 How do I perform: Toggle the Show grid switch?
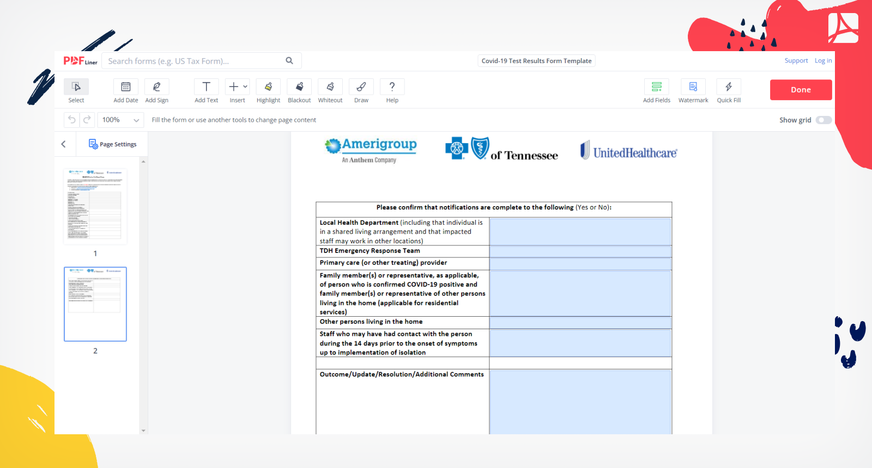point(823,120)
